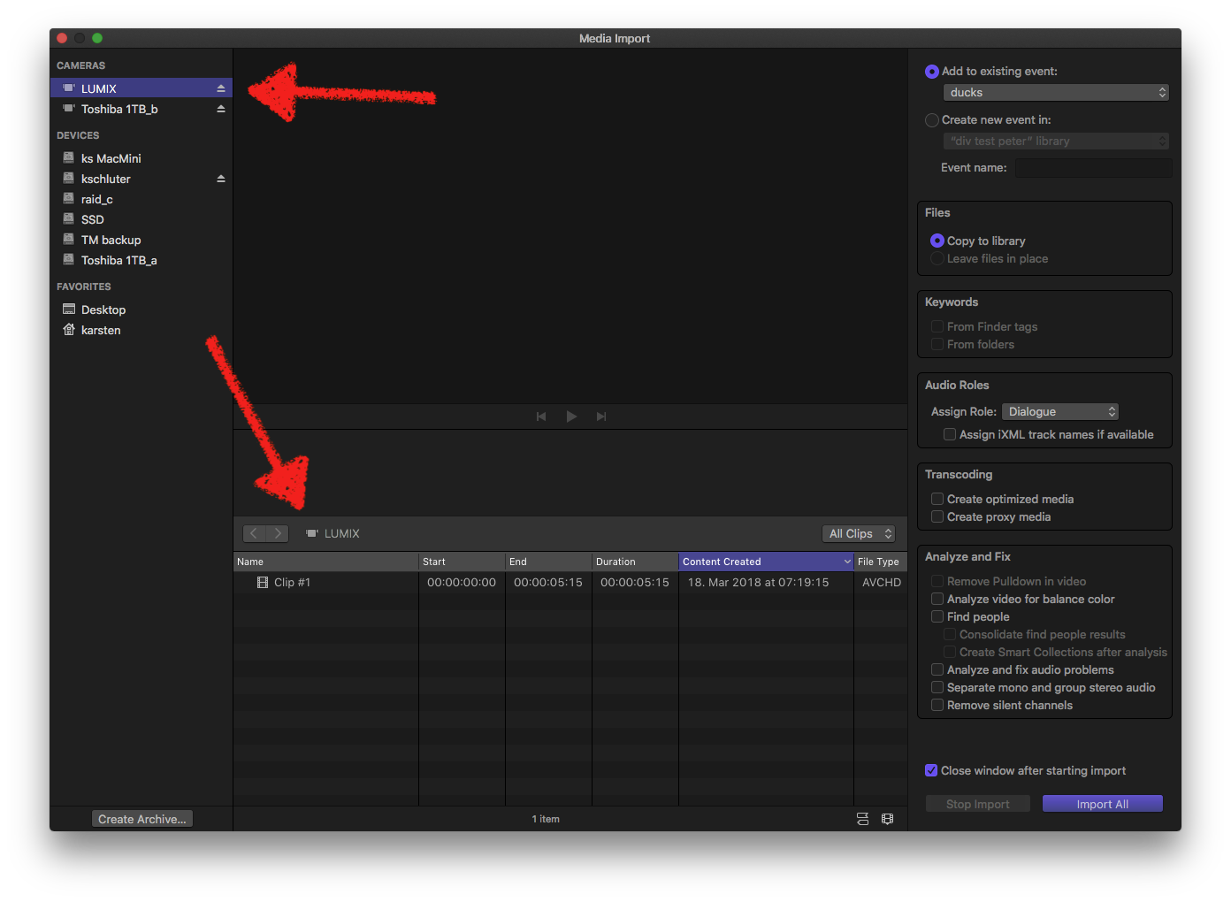
Task: Select the Desktop favorite in sidebar
Action: 103,310
